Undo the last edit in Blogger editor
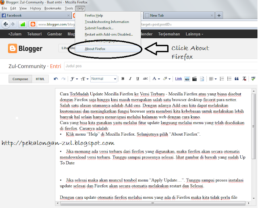This screenshot has height=208, width=258. [x=56, y=79]
